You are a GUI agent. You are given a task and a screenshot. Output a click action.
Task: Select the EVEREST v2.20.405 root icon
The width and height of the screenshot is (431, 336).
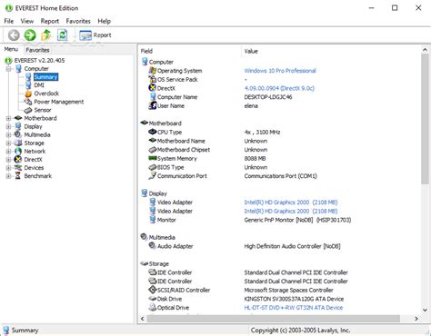8,61
